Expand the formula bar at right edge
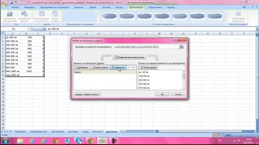This screenshot has height=145, width=259. (x=257, y=29)
